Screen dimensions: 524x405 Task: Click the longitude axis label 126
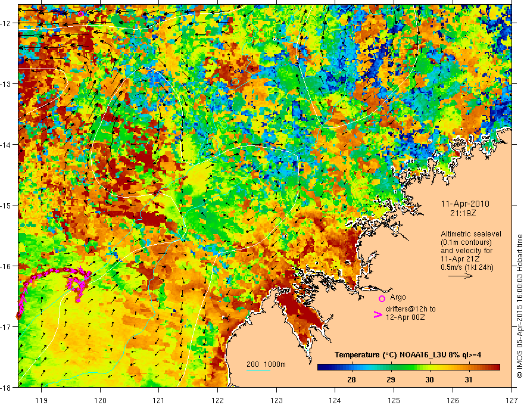(x=453, y=400)
